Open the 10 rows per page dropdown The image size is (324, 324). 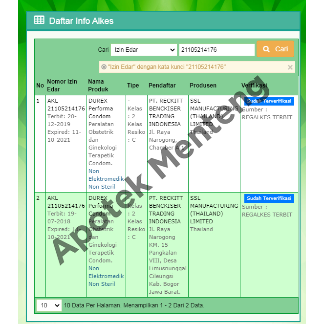pyautogui.click(x=49, y=305)
